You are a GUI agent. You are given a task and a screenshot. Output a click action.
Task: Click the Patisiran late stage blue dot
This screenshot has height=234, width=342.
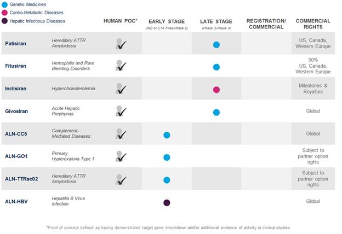click(x=216, y=44)
